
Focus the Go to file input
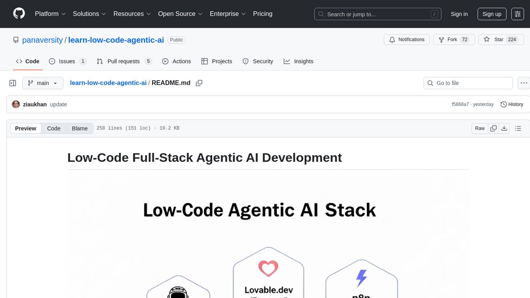click(468, 83)
